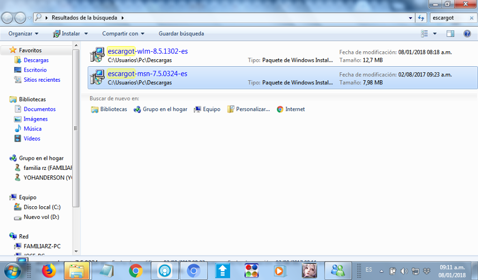Click the Dropbox tray icon

[x=427, y=271]
